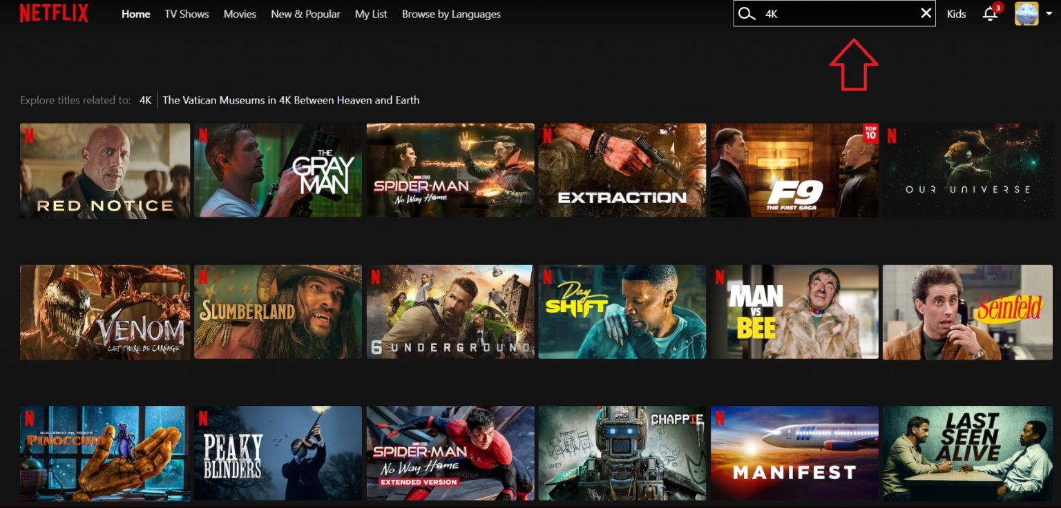Screen dimensions: 1061x508
Task: Click the Top 10 badge on F9
Action: point(872,131)
